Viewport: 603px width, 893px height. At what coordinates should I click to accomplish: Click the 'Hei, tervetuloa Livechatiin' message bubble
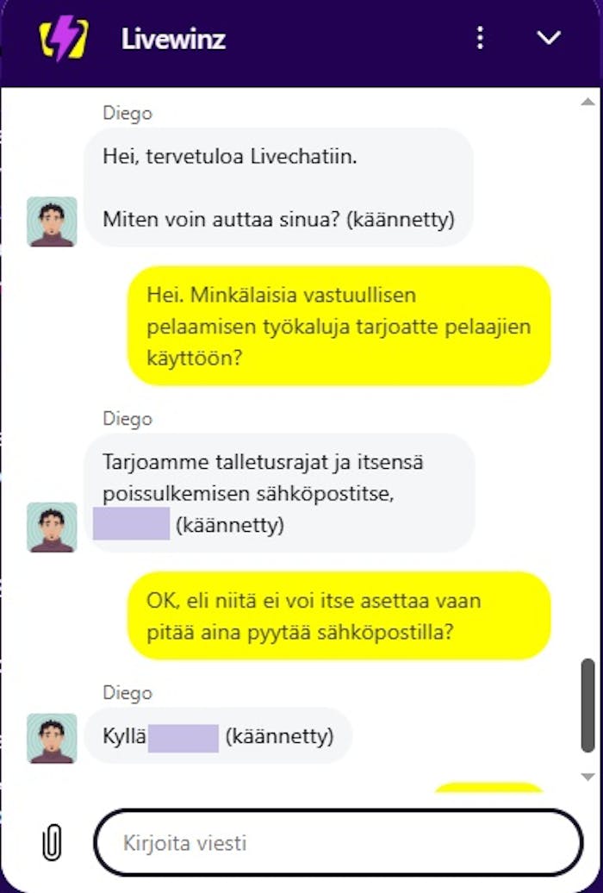(x=278, y=187)
